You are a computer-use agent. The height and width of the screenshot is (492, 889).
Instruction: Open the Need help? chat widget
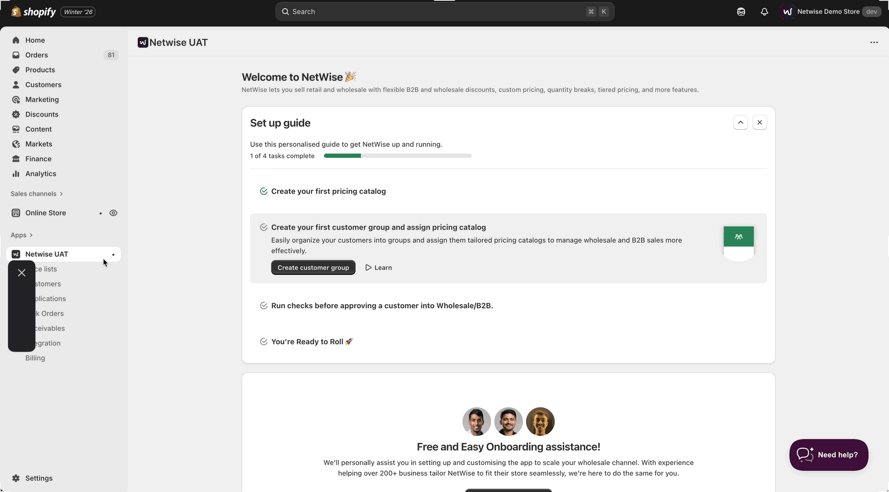click(x=829, y=455)
